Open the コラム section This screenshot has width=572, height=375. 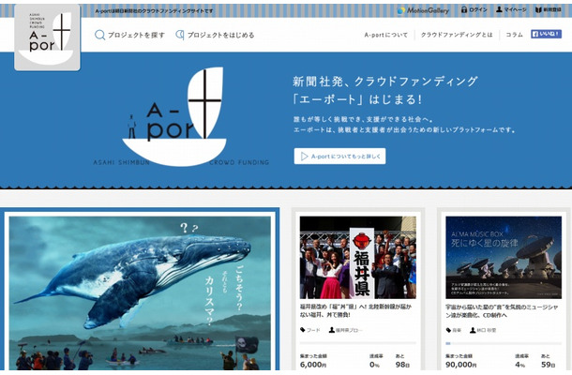[514, 35]
